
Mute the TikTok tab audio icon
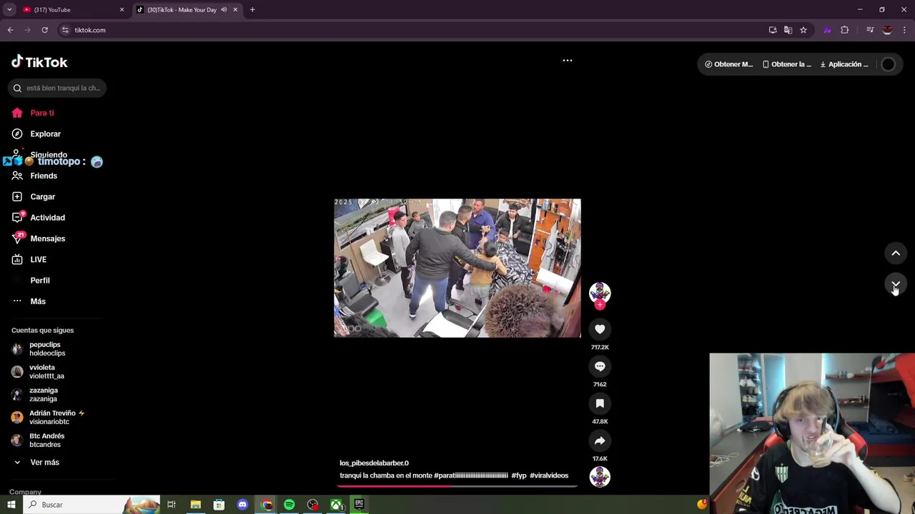(224, 10)
